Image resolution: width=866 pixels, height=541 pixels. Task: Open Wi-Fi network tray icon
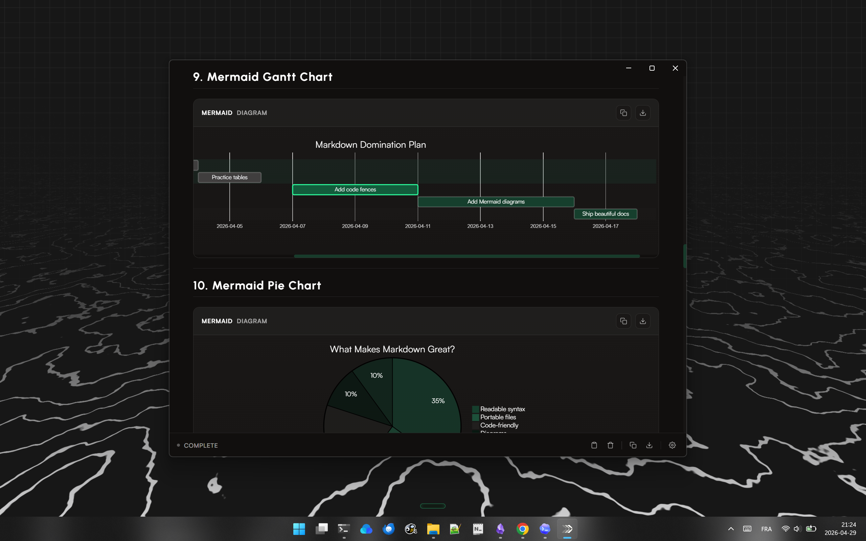click(785, 529)
